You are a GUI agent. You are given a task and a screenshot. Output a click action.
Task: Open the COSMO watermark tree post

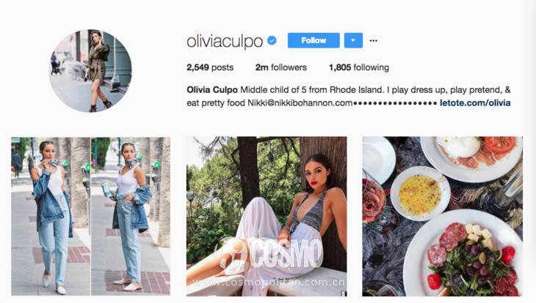point(267,216)
